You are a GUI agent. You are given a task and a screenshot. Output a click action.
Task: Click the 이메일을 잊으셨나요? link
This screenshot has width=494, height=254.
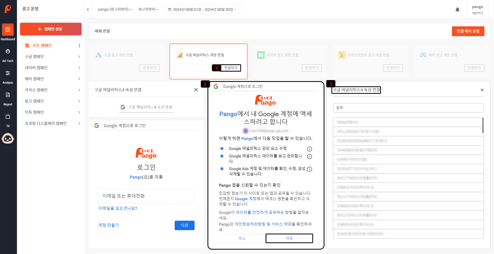118,208
